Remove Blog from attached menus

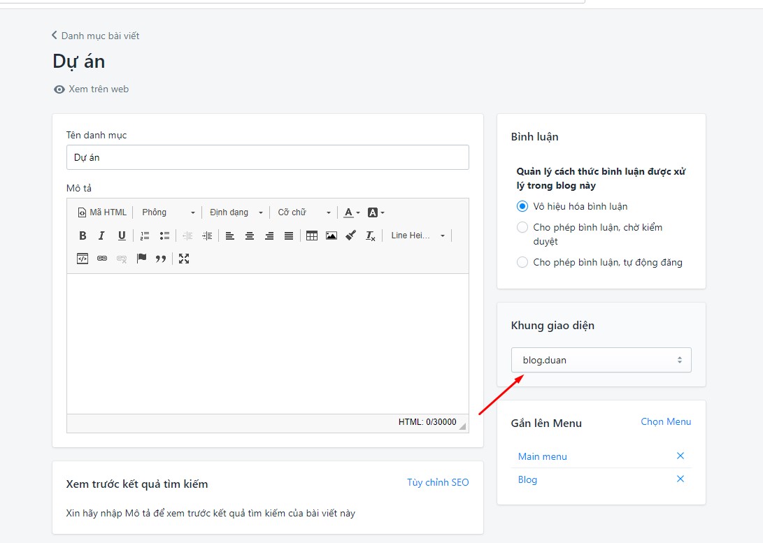coord(680,479)
